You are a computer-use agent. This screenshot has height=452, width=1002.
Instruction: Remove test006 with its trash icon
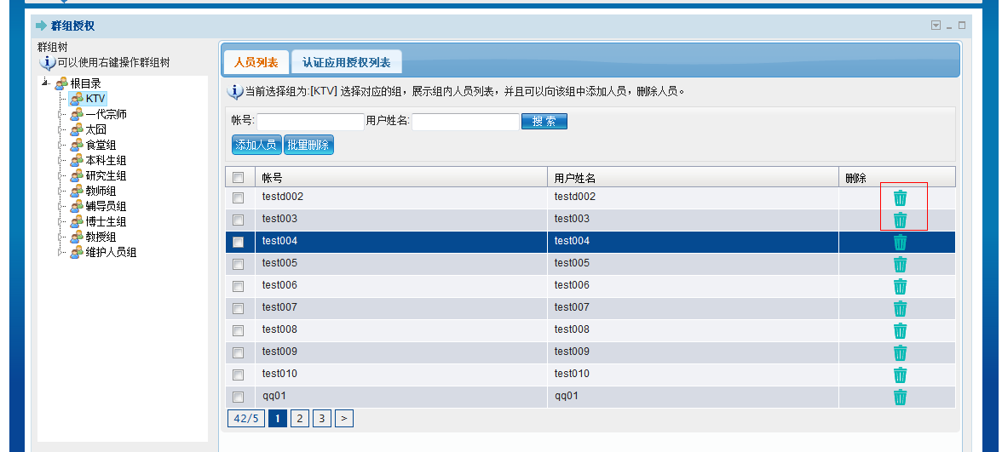pyautogui.click(x=900, y=286)
